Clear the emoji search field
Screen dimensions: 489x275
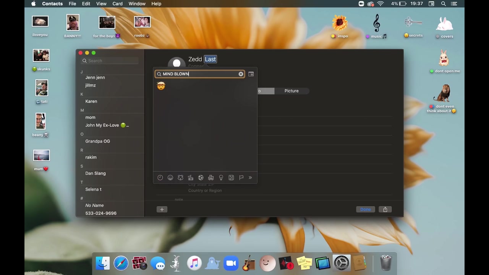click(241, 74)
